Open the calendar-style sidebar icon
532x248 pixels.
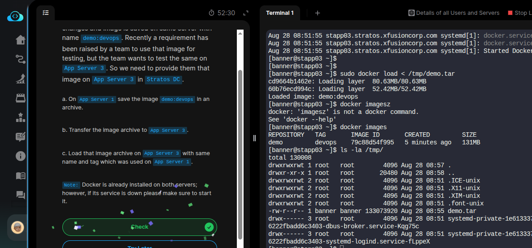pyautogui.click(x=20, y=98)
